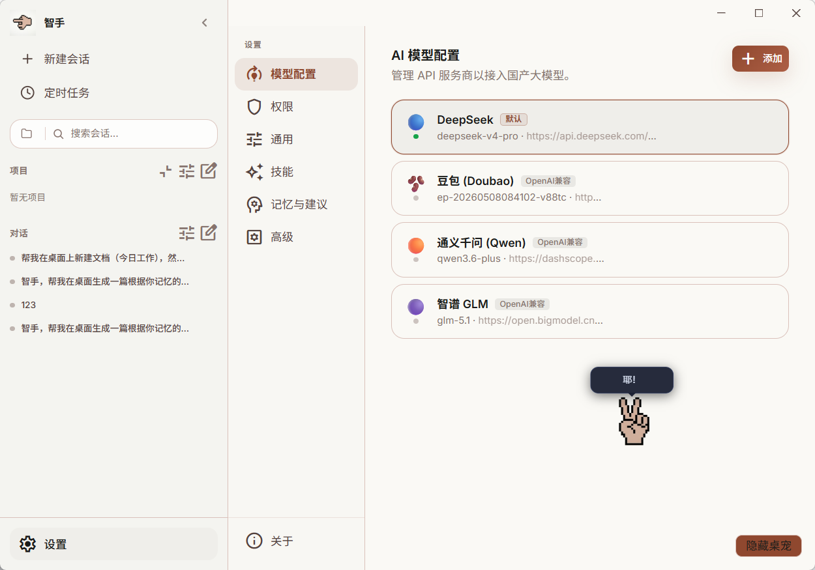The image size is (815, 570).
Task: Select the 权限 permissions tab
Action: point(296,107)
